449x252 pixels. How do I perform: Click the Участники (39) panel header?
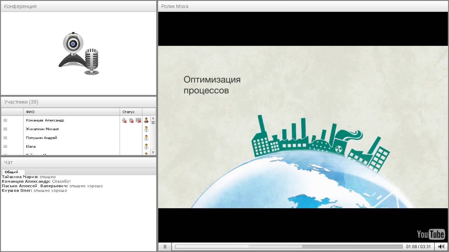click(x=79, y=102)
